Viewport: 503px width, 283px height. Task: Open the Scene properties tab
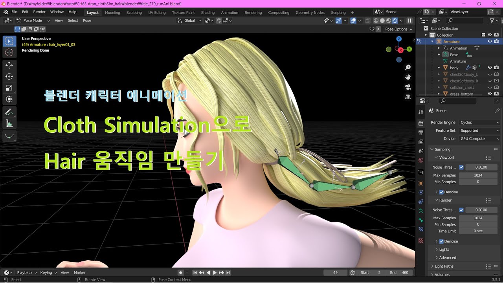(x=421, y=151)
